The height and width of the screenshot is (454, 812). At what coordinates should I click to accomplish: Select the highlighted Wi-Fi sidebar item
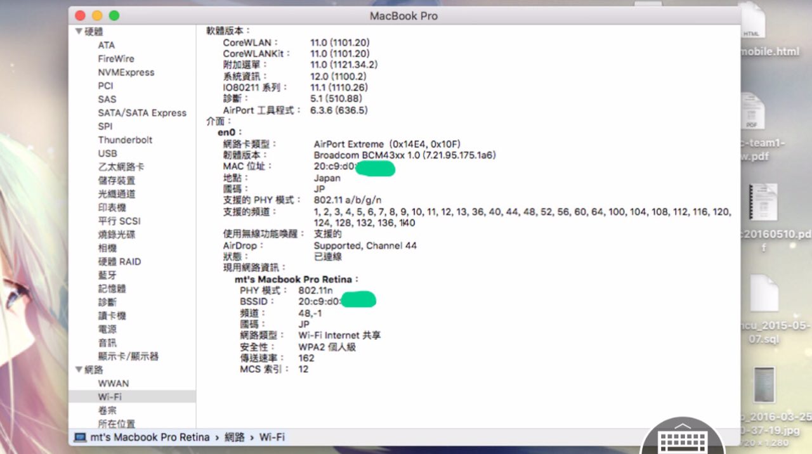133,396
